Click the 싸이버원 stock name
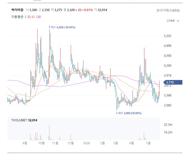Viewport: 185px width, 154px height. pyautogui.click(x=17, y=10)
